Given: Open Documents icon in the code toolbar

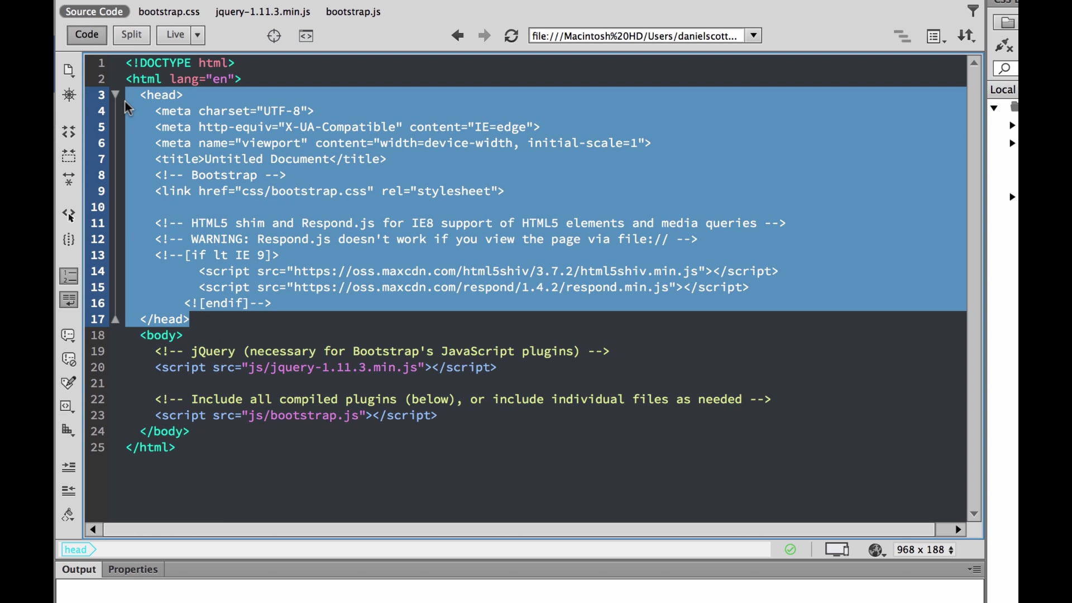Looking at the screenshot, I should 69,70.
